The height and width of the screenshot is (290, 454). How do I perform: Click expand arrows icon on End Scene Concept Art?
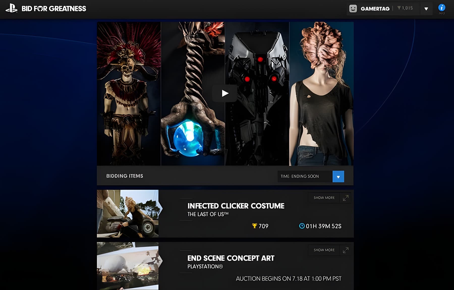(x=346, y=250)
